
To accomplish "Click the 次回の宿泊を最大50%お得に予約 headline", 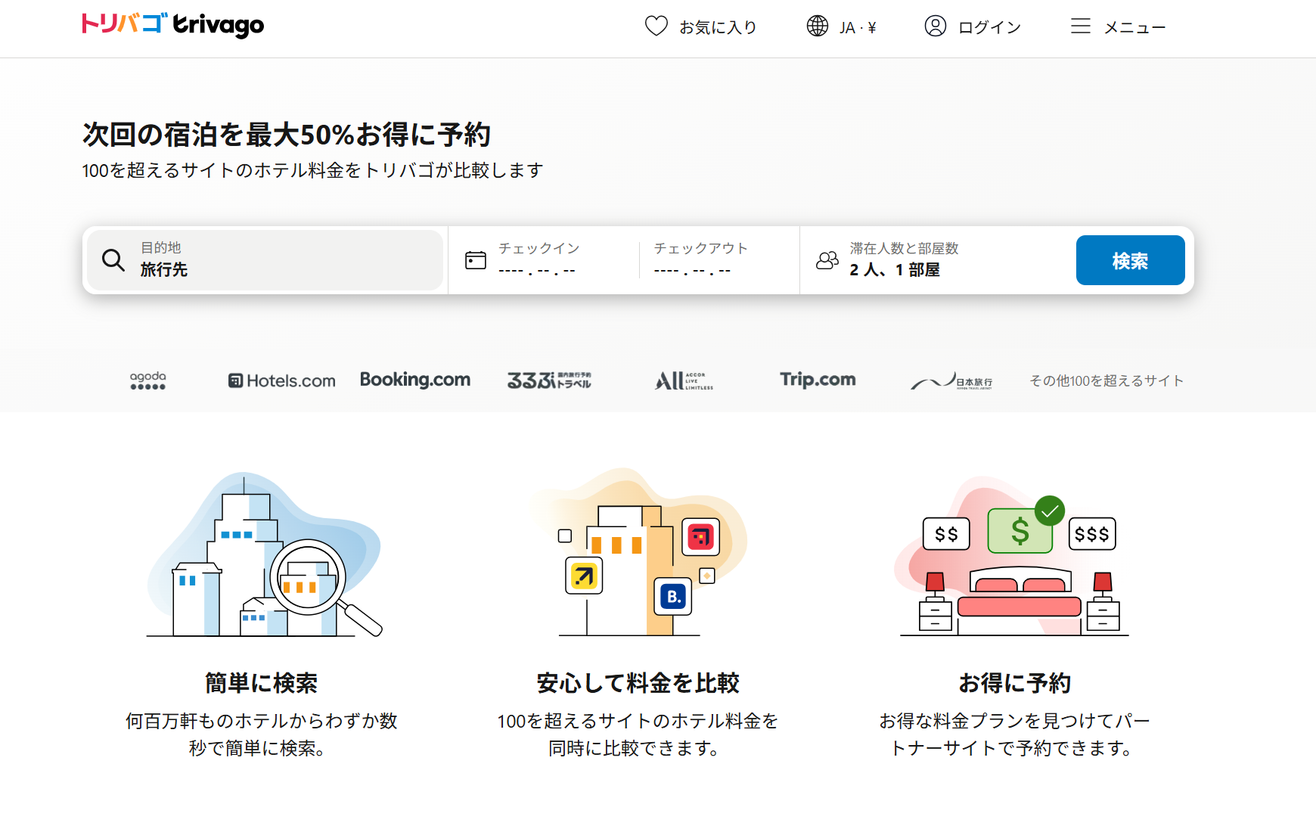I will coord(287,135).
